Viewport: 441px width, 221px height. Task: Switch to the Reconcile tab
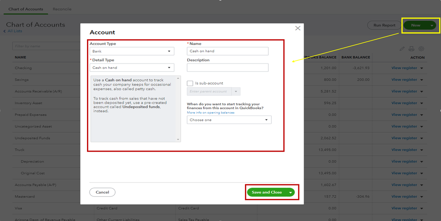coord(62,9)
